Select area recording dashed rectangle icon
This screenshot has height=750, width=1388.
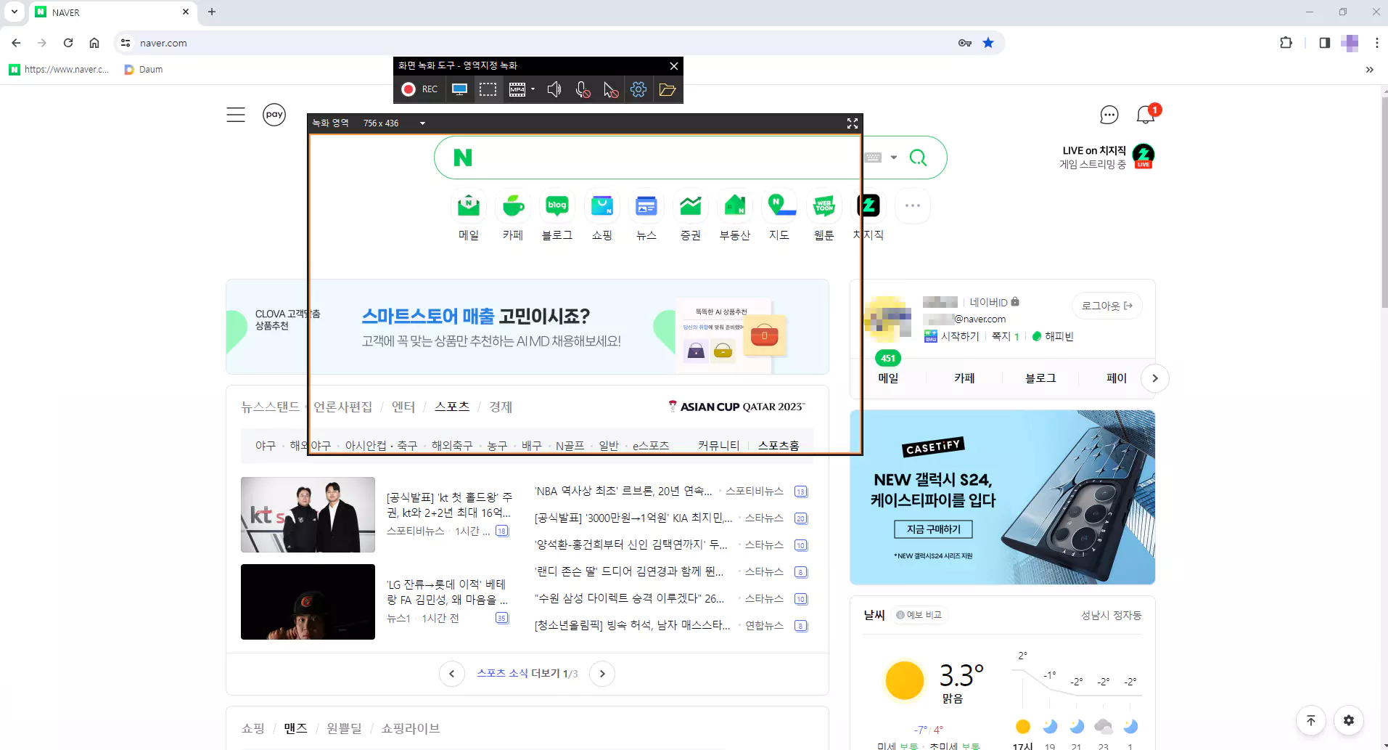tap(488, 89)
